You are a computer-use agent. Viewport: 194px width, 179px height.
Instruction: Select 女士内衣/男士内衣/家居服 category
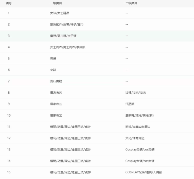coord(68,47)
